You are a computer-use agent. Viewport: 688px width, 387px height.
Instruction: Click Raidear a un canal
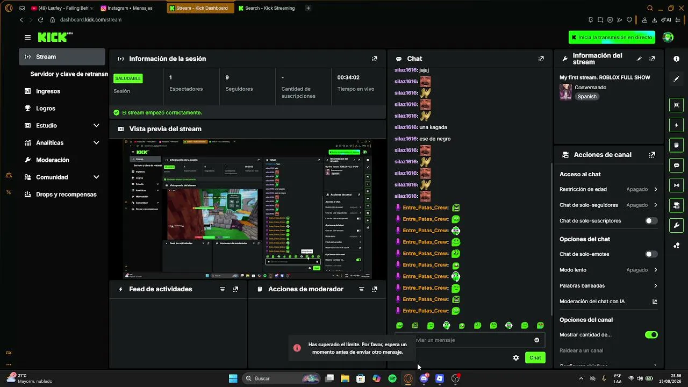coord(581,350)
